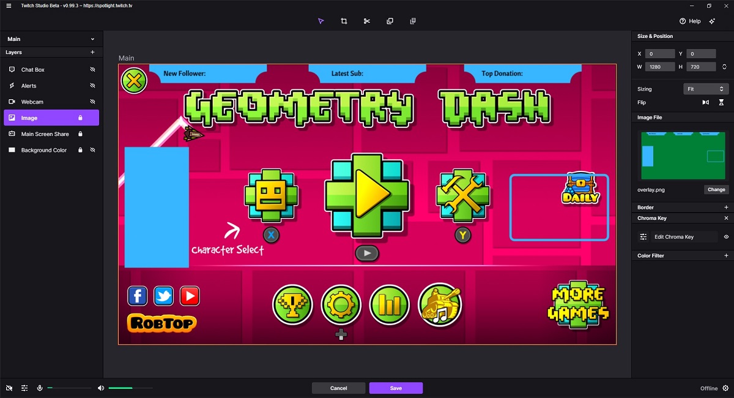Screen dimensions: 734x398
Task: Click the Image layer picture icon
Action: point(12,118)
